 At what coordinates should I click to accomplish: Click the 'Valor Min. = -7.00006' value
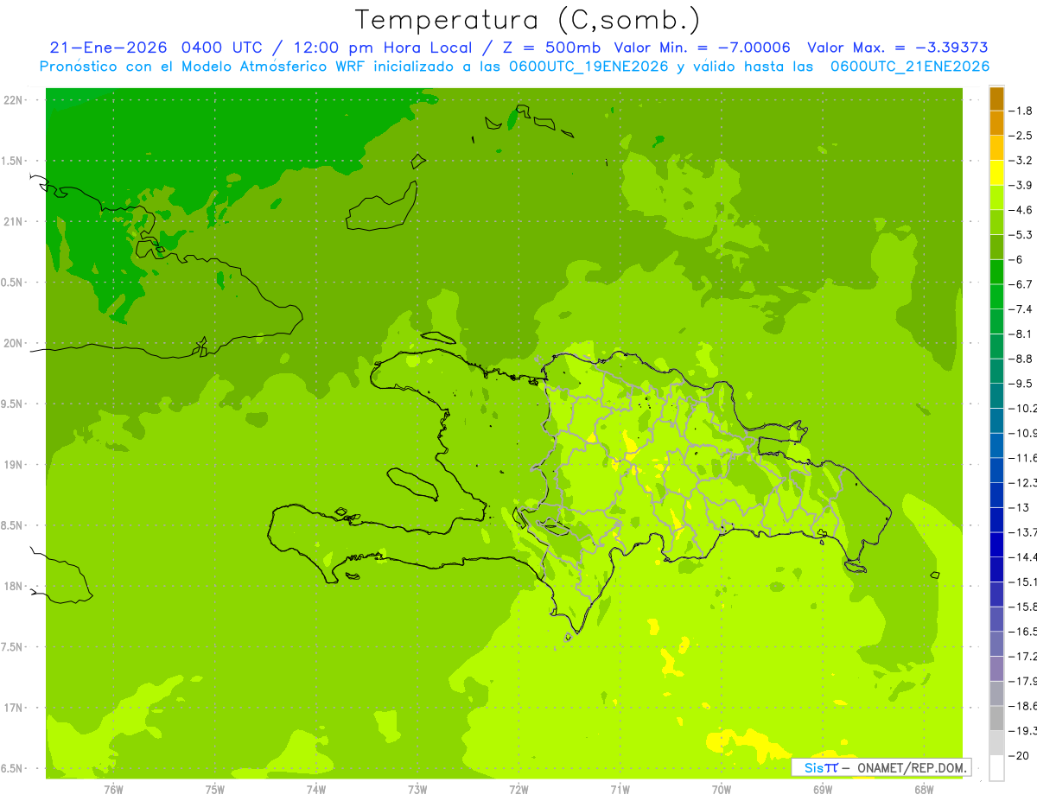pos(703,48)
